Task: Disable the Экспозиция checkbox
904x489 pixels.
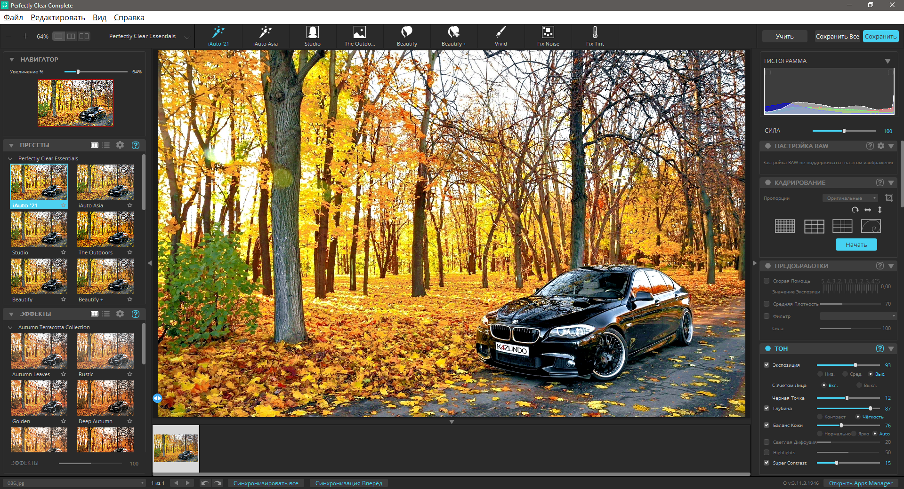Action: point(767,365)
